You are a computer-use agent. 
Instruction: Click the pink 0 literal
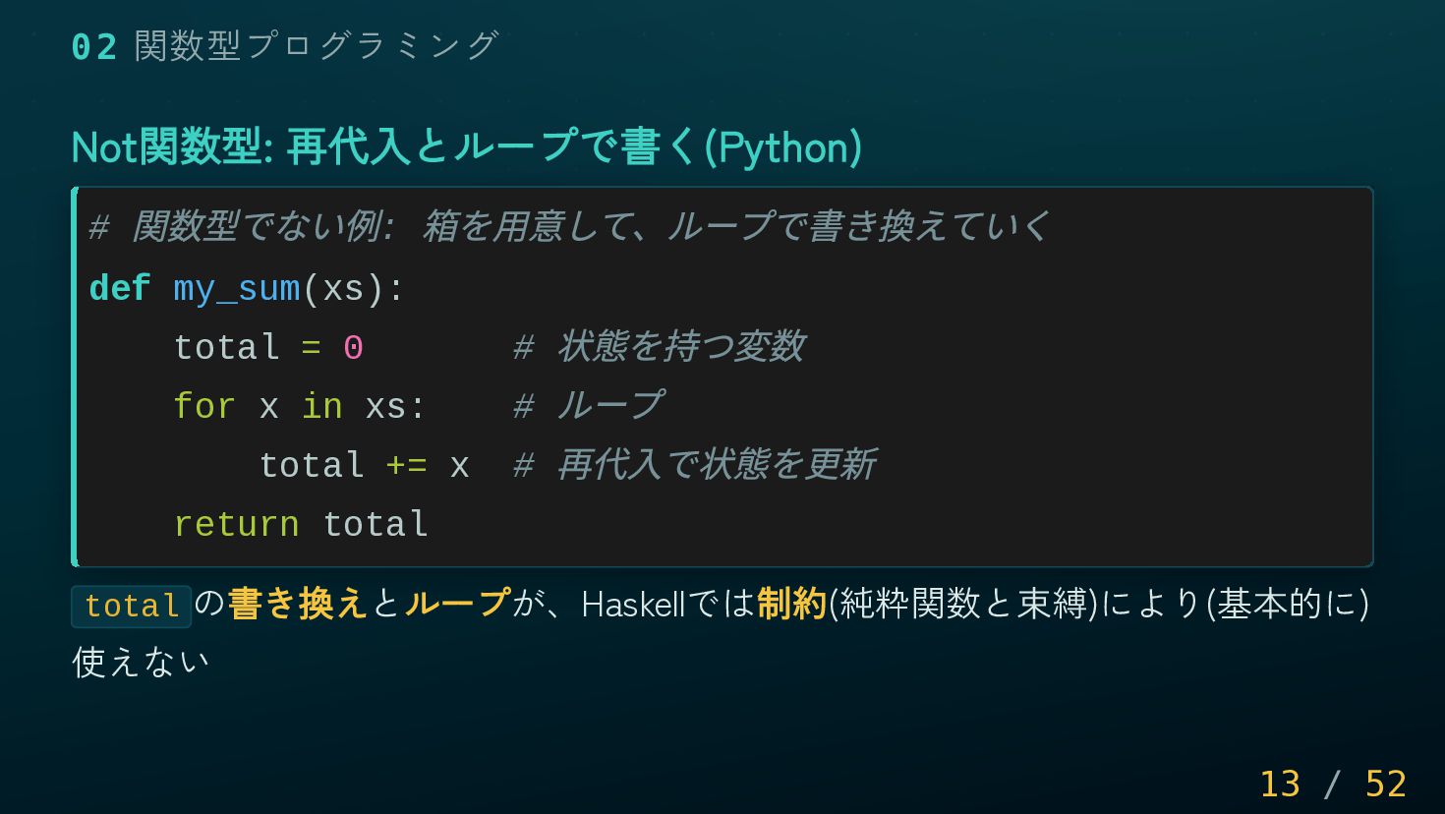pyautogui.click(x=354, y=347)
